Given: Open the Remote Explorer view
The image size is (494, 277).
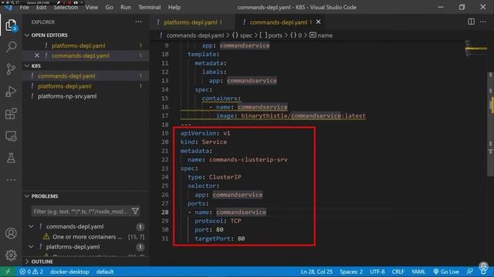Looking at the screenshot, I should (11, 136).
